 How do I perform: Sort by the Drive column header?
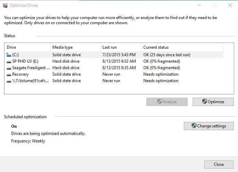pyautogui.click(x=27, y=47)
